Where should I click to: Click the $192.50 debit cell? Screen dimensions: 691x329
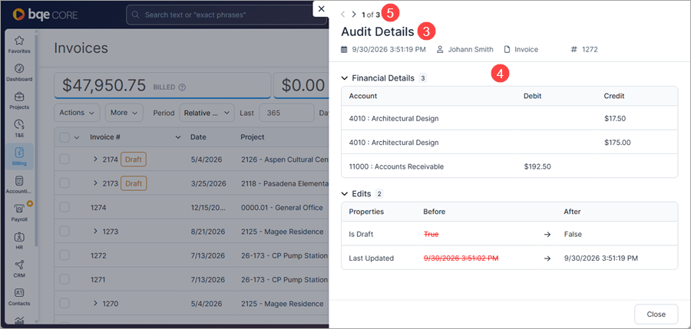pos(537,166)
